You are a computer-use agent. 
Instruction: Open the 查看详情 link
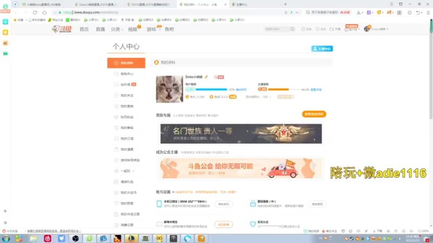pyautogui.click(x=316, y=90)
